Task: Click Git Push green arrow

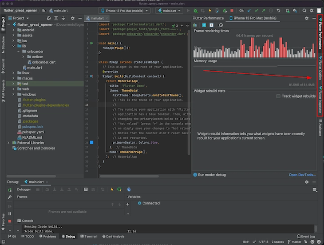Action: 264,11
